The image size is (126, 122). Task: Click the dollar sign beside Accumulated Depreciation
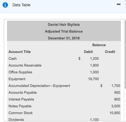tap(101, 86)
